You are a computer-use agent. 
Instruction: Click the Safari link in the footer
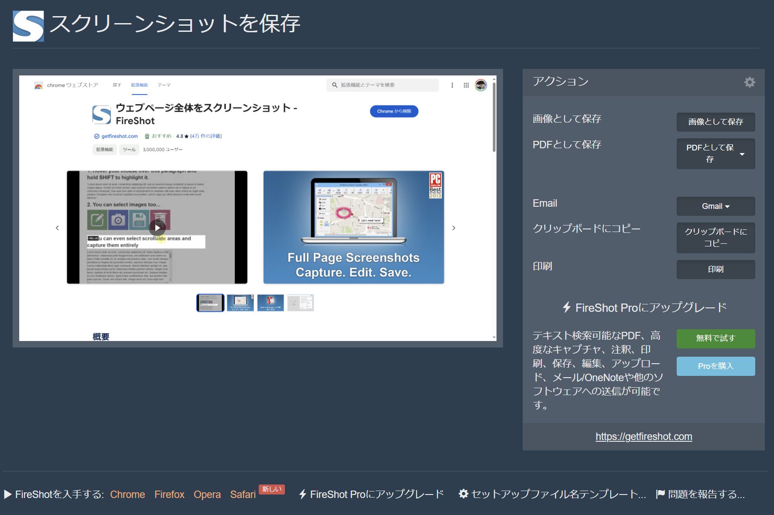tap(243, 495)
